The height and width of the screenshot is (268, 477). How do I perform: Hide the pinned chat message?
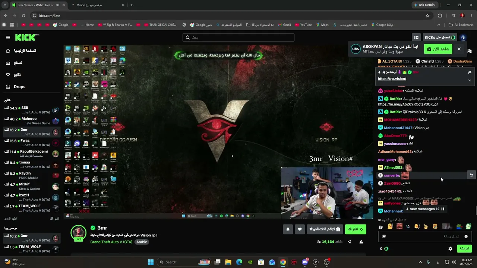[470, 72]
